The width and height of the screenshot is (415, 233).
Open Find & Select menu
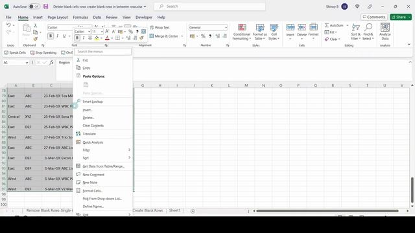(x=368, y=32)
